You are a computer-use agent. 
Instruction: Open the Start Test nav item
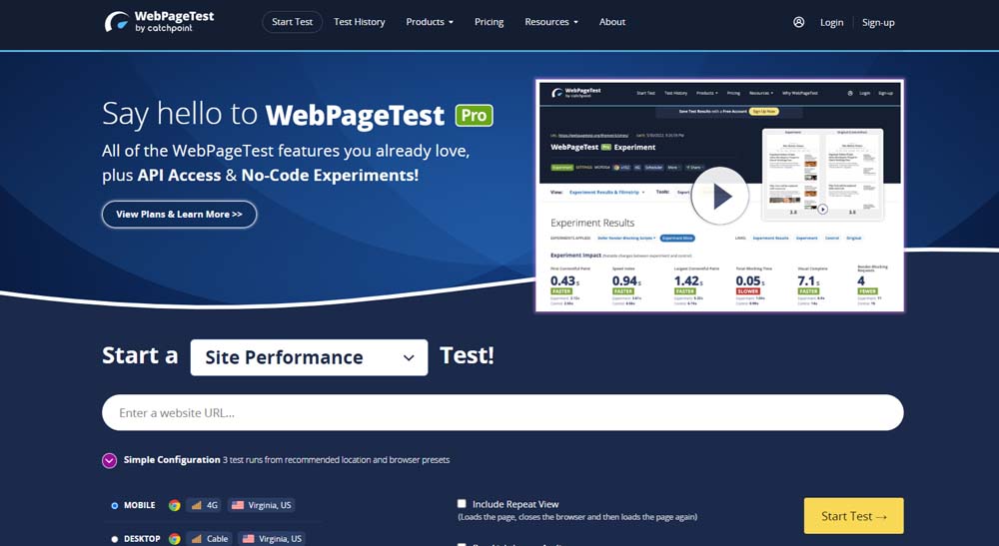click(292, 22)
